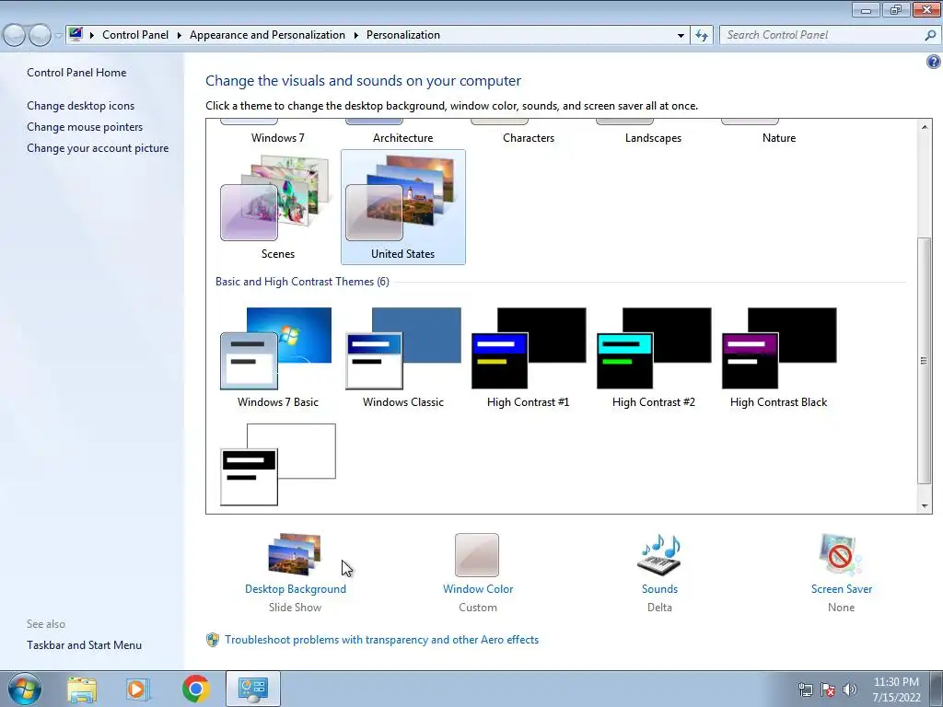Select the Windows 7 theme label

click(x=278, y=138)
